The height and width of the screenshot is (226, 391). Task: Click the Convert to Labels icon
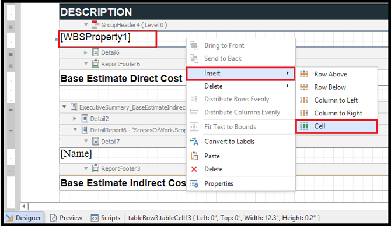coord(194,142)
